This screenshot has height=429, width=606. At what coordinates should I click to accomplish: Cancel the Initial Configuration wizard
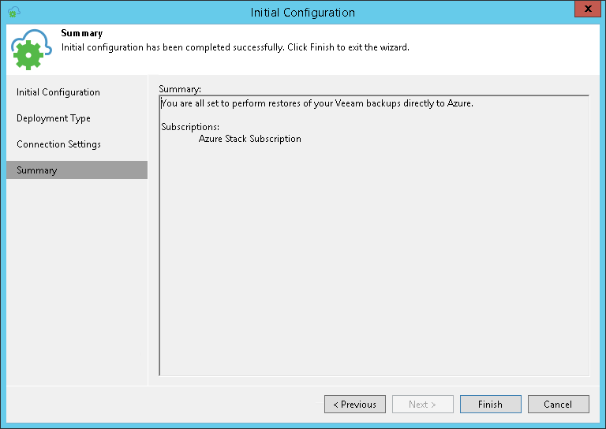coord(559,405)
